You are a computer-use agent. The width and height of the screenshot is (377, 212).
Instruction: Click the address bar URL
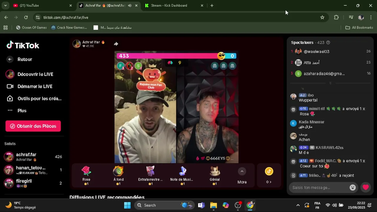click(66, 17)
